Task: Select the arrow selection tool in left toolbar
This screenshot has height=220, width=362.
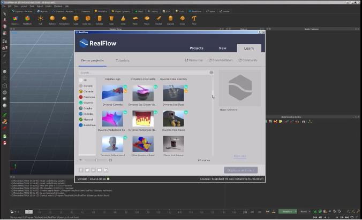Action: (x=5, y=14)
